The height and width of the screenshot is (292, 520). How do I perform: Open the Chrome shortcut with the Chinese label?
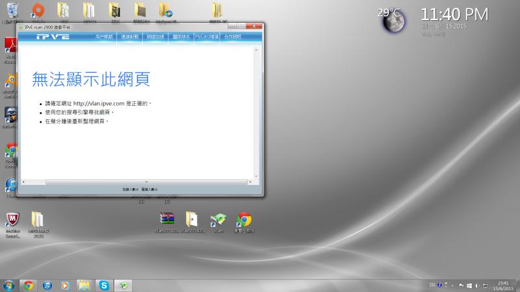coord(244,223)
